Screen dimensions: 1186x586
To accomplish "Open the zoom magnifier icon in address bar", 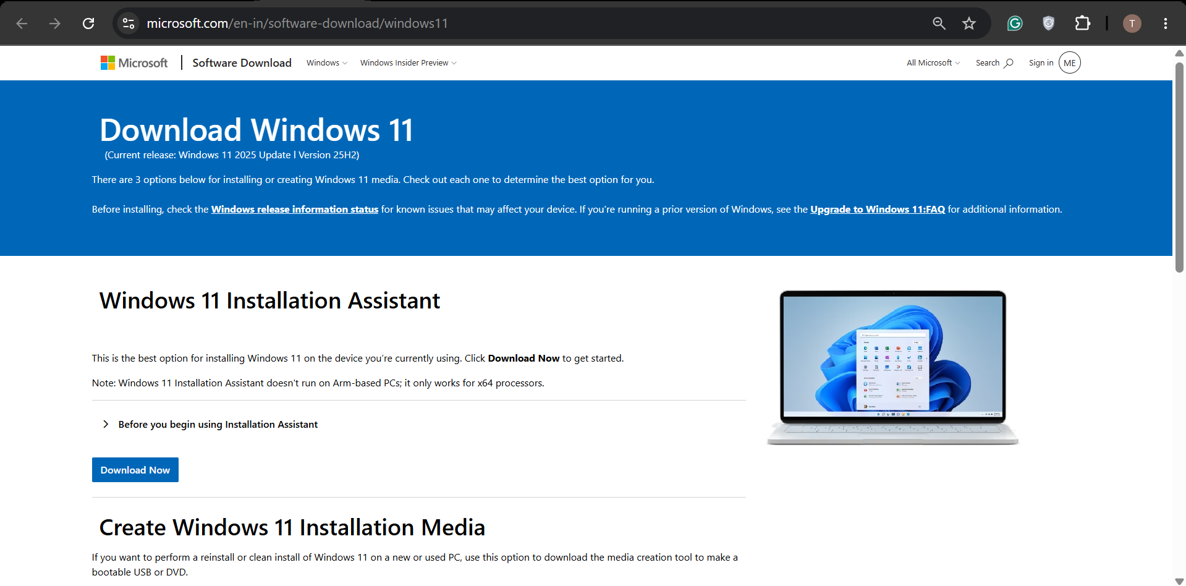I will [x=939, y=23].
